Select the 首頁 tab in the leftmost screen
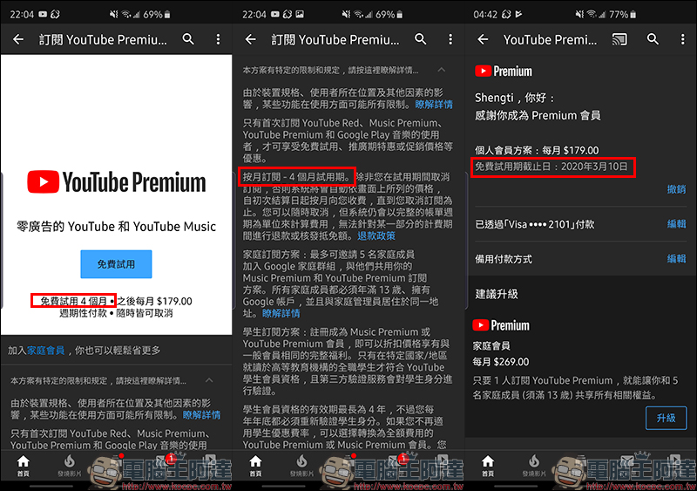The height and width of the screenshot is (491, 697). click(23, 465)
